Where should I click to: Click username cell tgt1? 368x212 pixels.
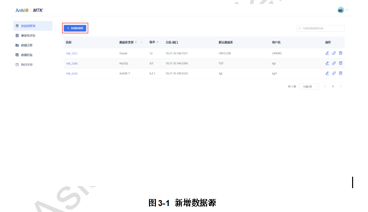[x=274, y=74]
